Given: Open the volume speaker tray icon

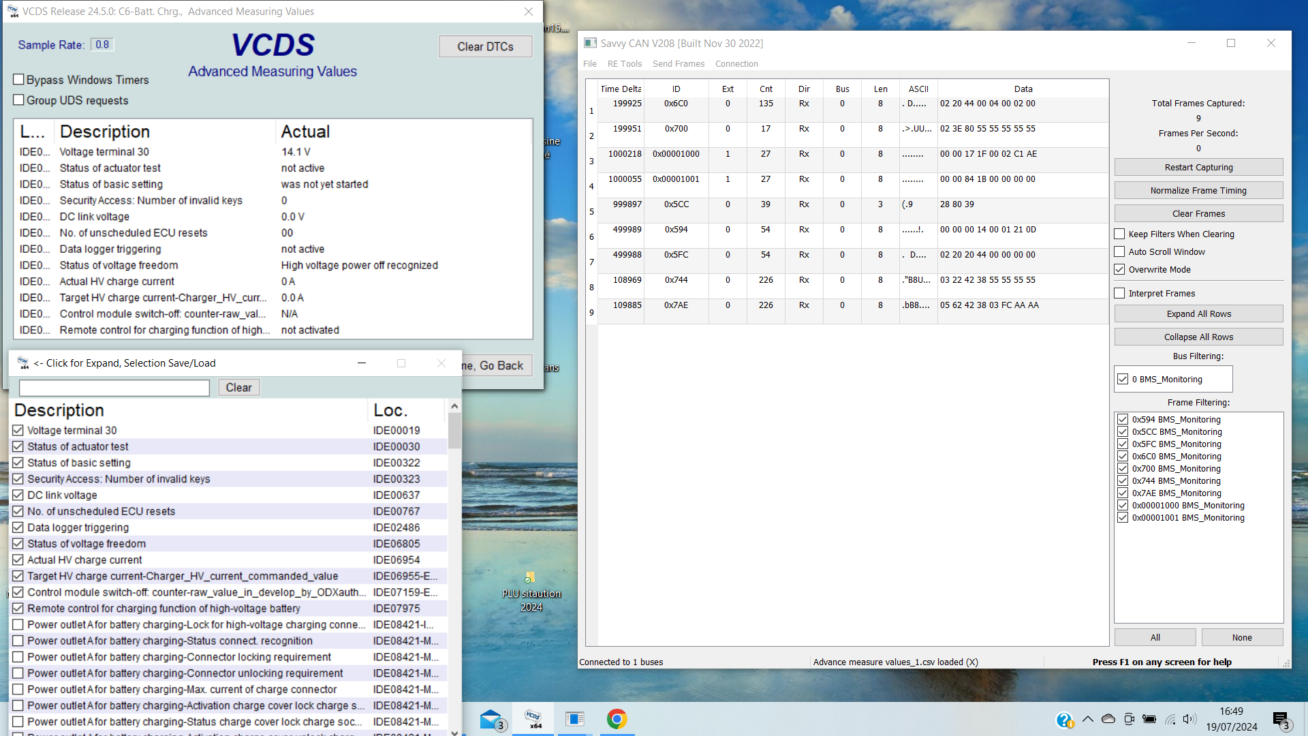Looking at the screenshot, I should click(1189, 719).
